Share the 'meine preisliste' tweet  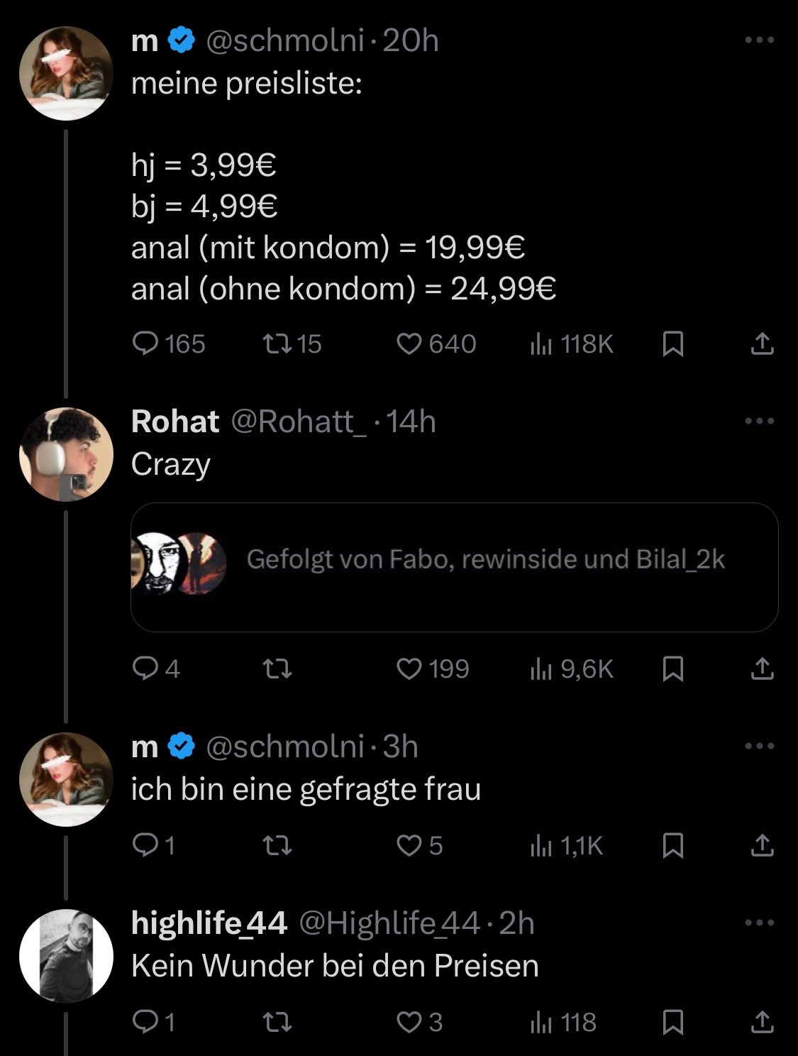(x=762, y=344)
